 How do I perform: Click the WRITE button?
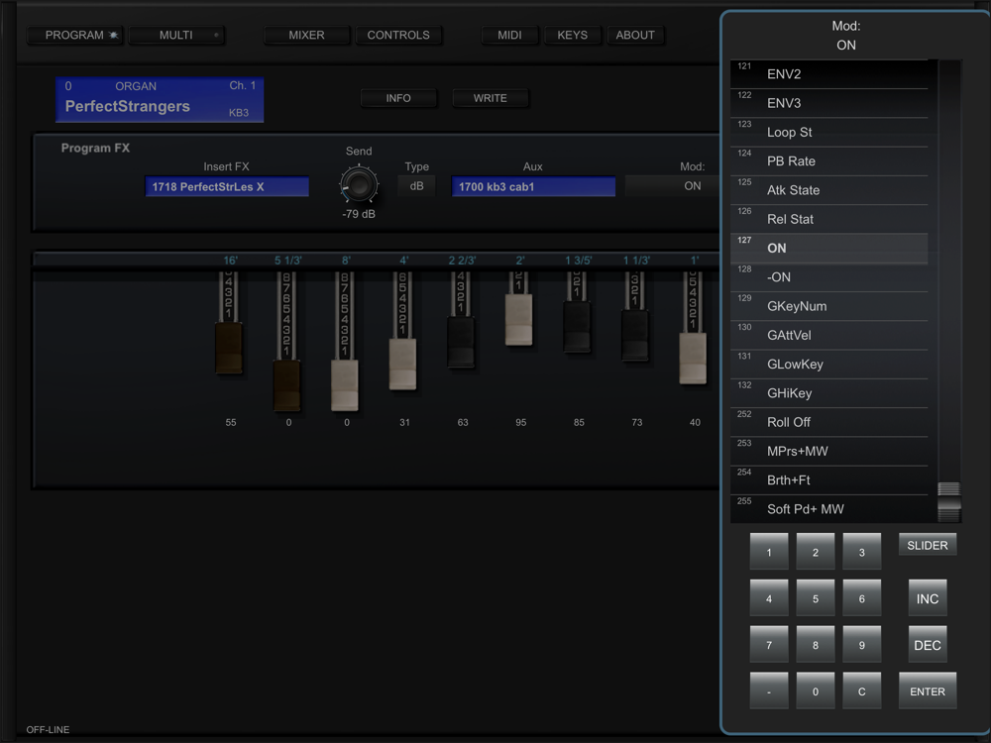491,98
